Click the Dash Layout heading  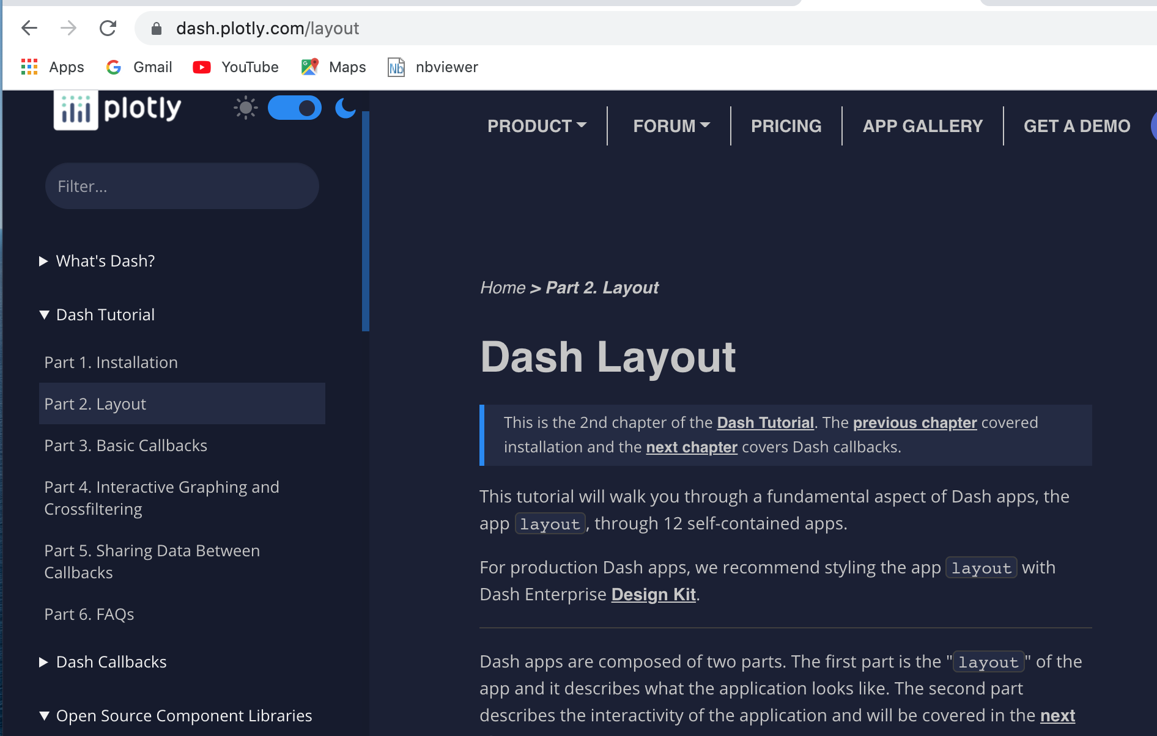[608, 356]
